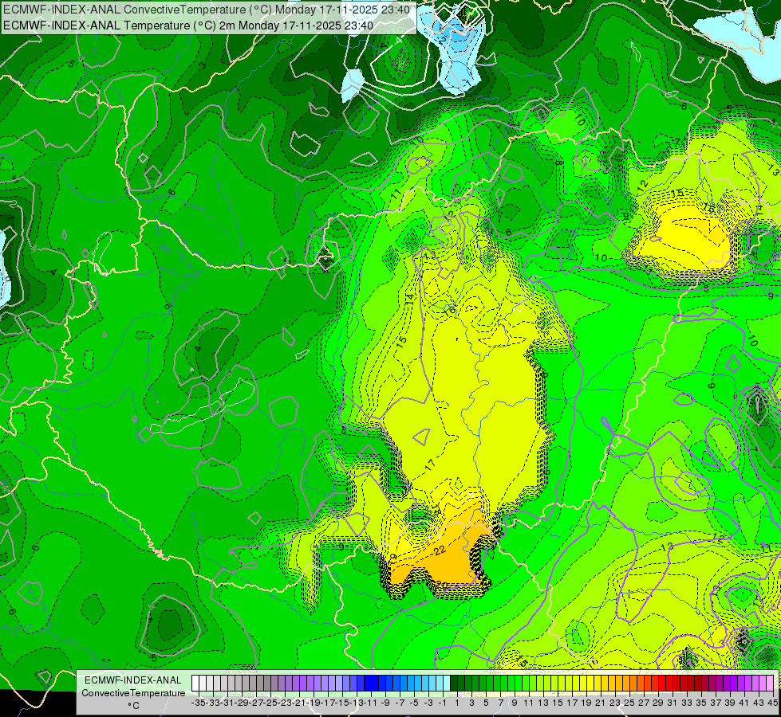
Task: Click the legend value '-5'
Action: tap(414, 703)
